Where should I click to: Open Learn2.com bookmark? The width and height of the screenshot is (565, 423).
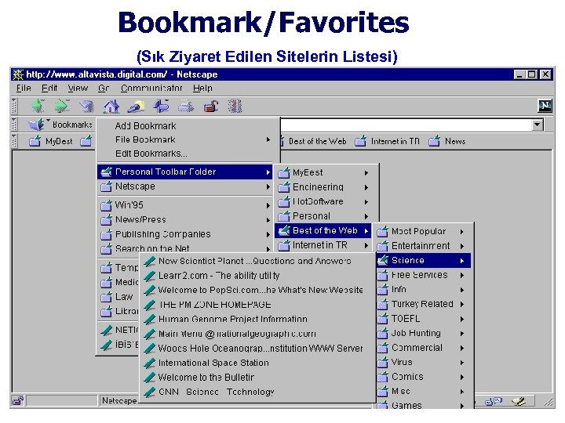pos(257,276)
